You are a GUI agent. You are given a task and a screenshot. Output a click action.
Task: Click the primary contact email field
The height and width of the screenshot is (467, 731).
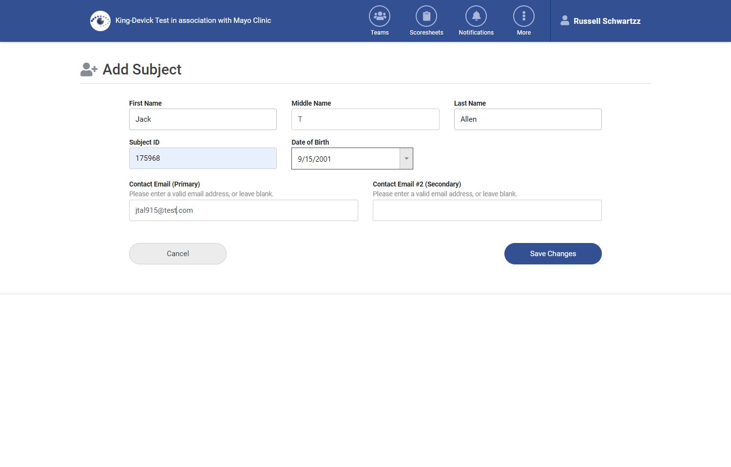[x=243, y=210]
